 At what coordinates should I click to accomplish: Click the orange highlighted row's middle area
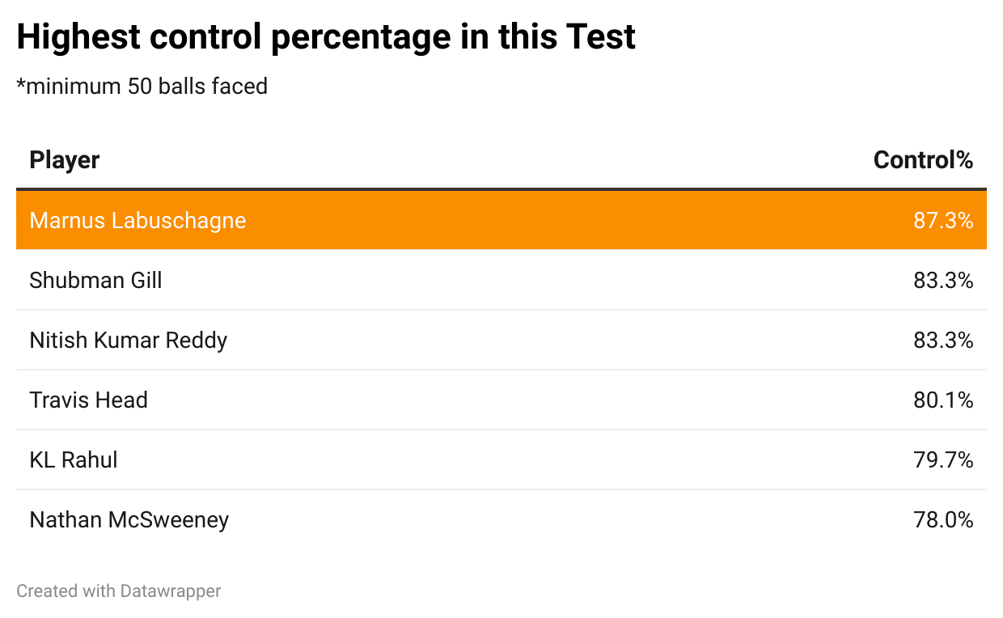click(501, 220)
